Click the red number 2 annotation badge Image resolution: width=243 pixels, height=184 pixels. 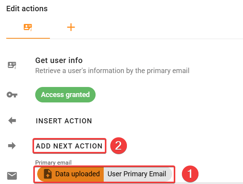click(119, 145)
